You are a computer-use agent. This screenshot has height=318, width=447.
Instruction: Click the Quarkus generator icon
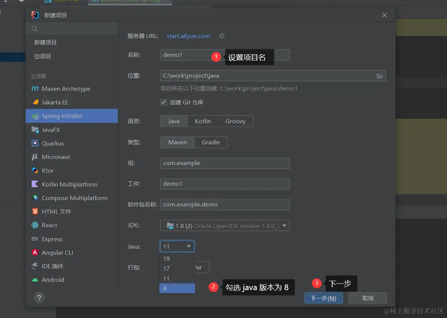35,143
